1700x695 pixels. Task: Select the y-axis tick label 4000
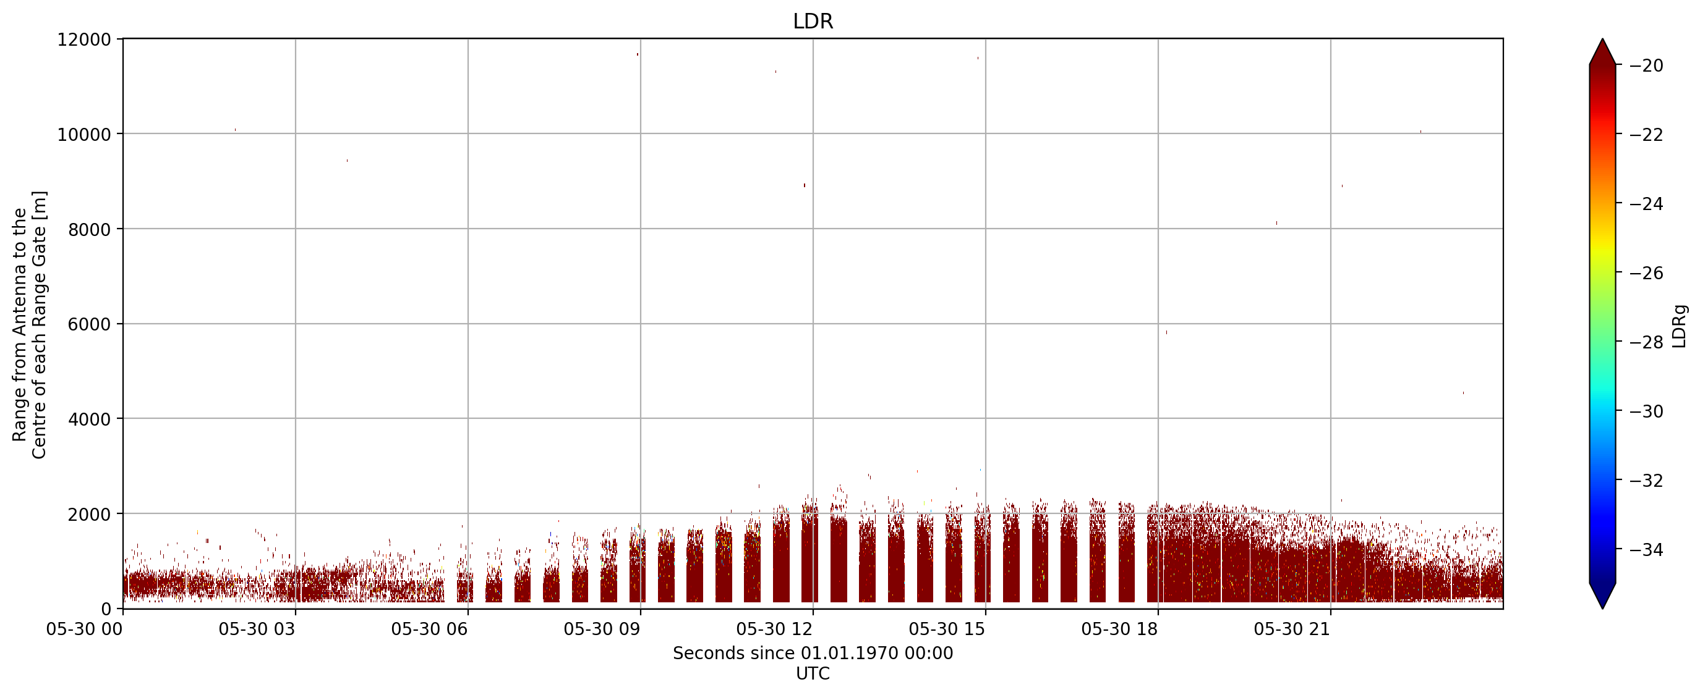click(x=89, y=419)
